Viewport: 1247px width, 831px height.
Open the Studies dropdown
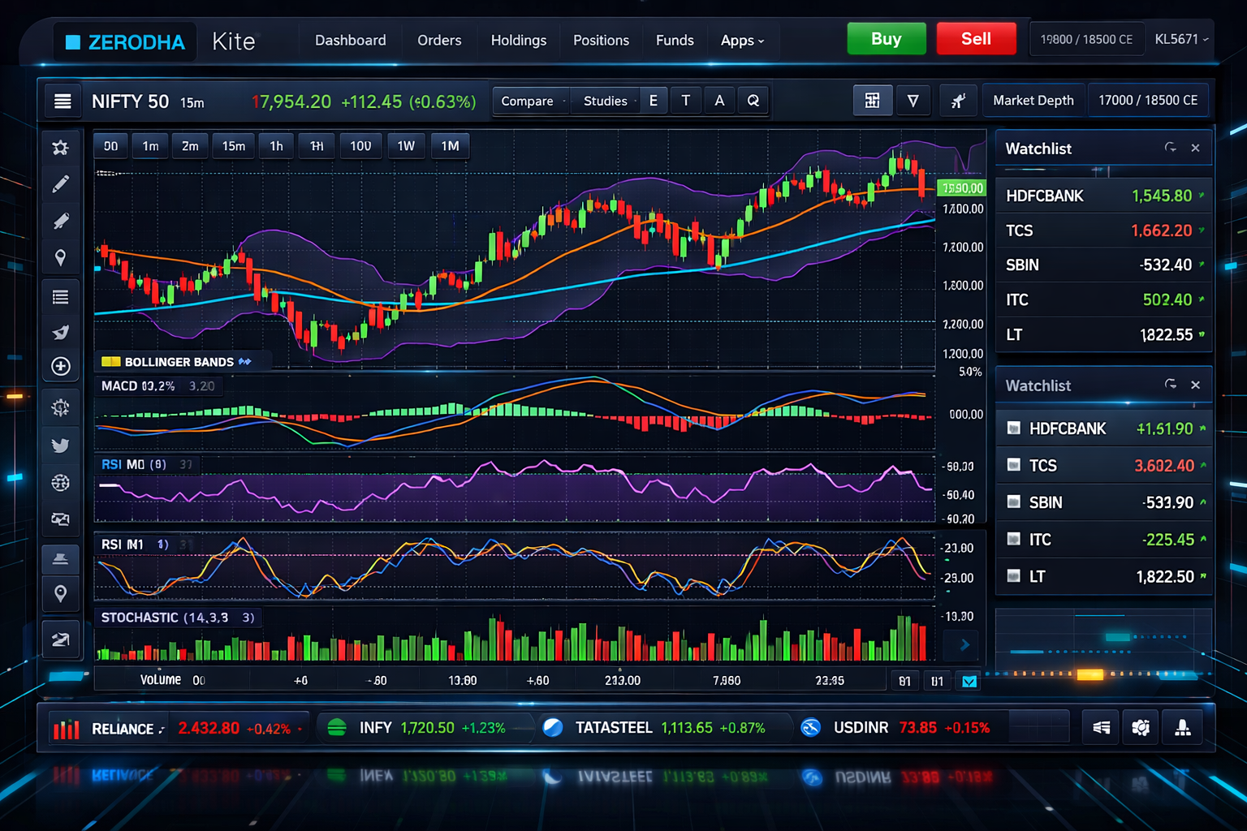[604, 101]
